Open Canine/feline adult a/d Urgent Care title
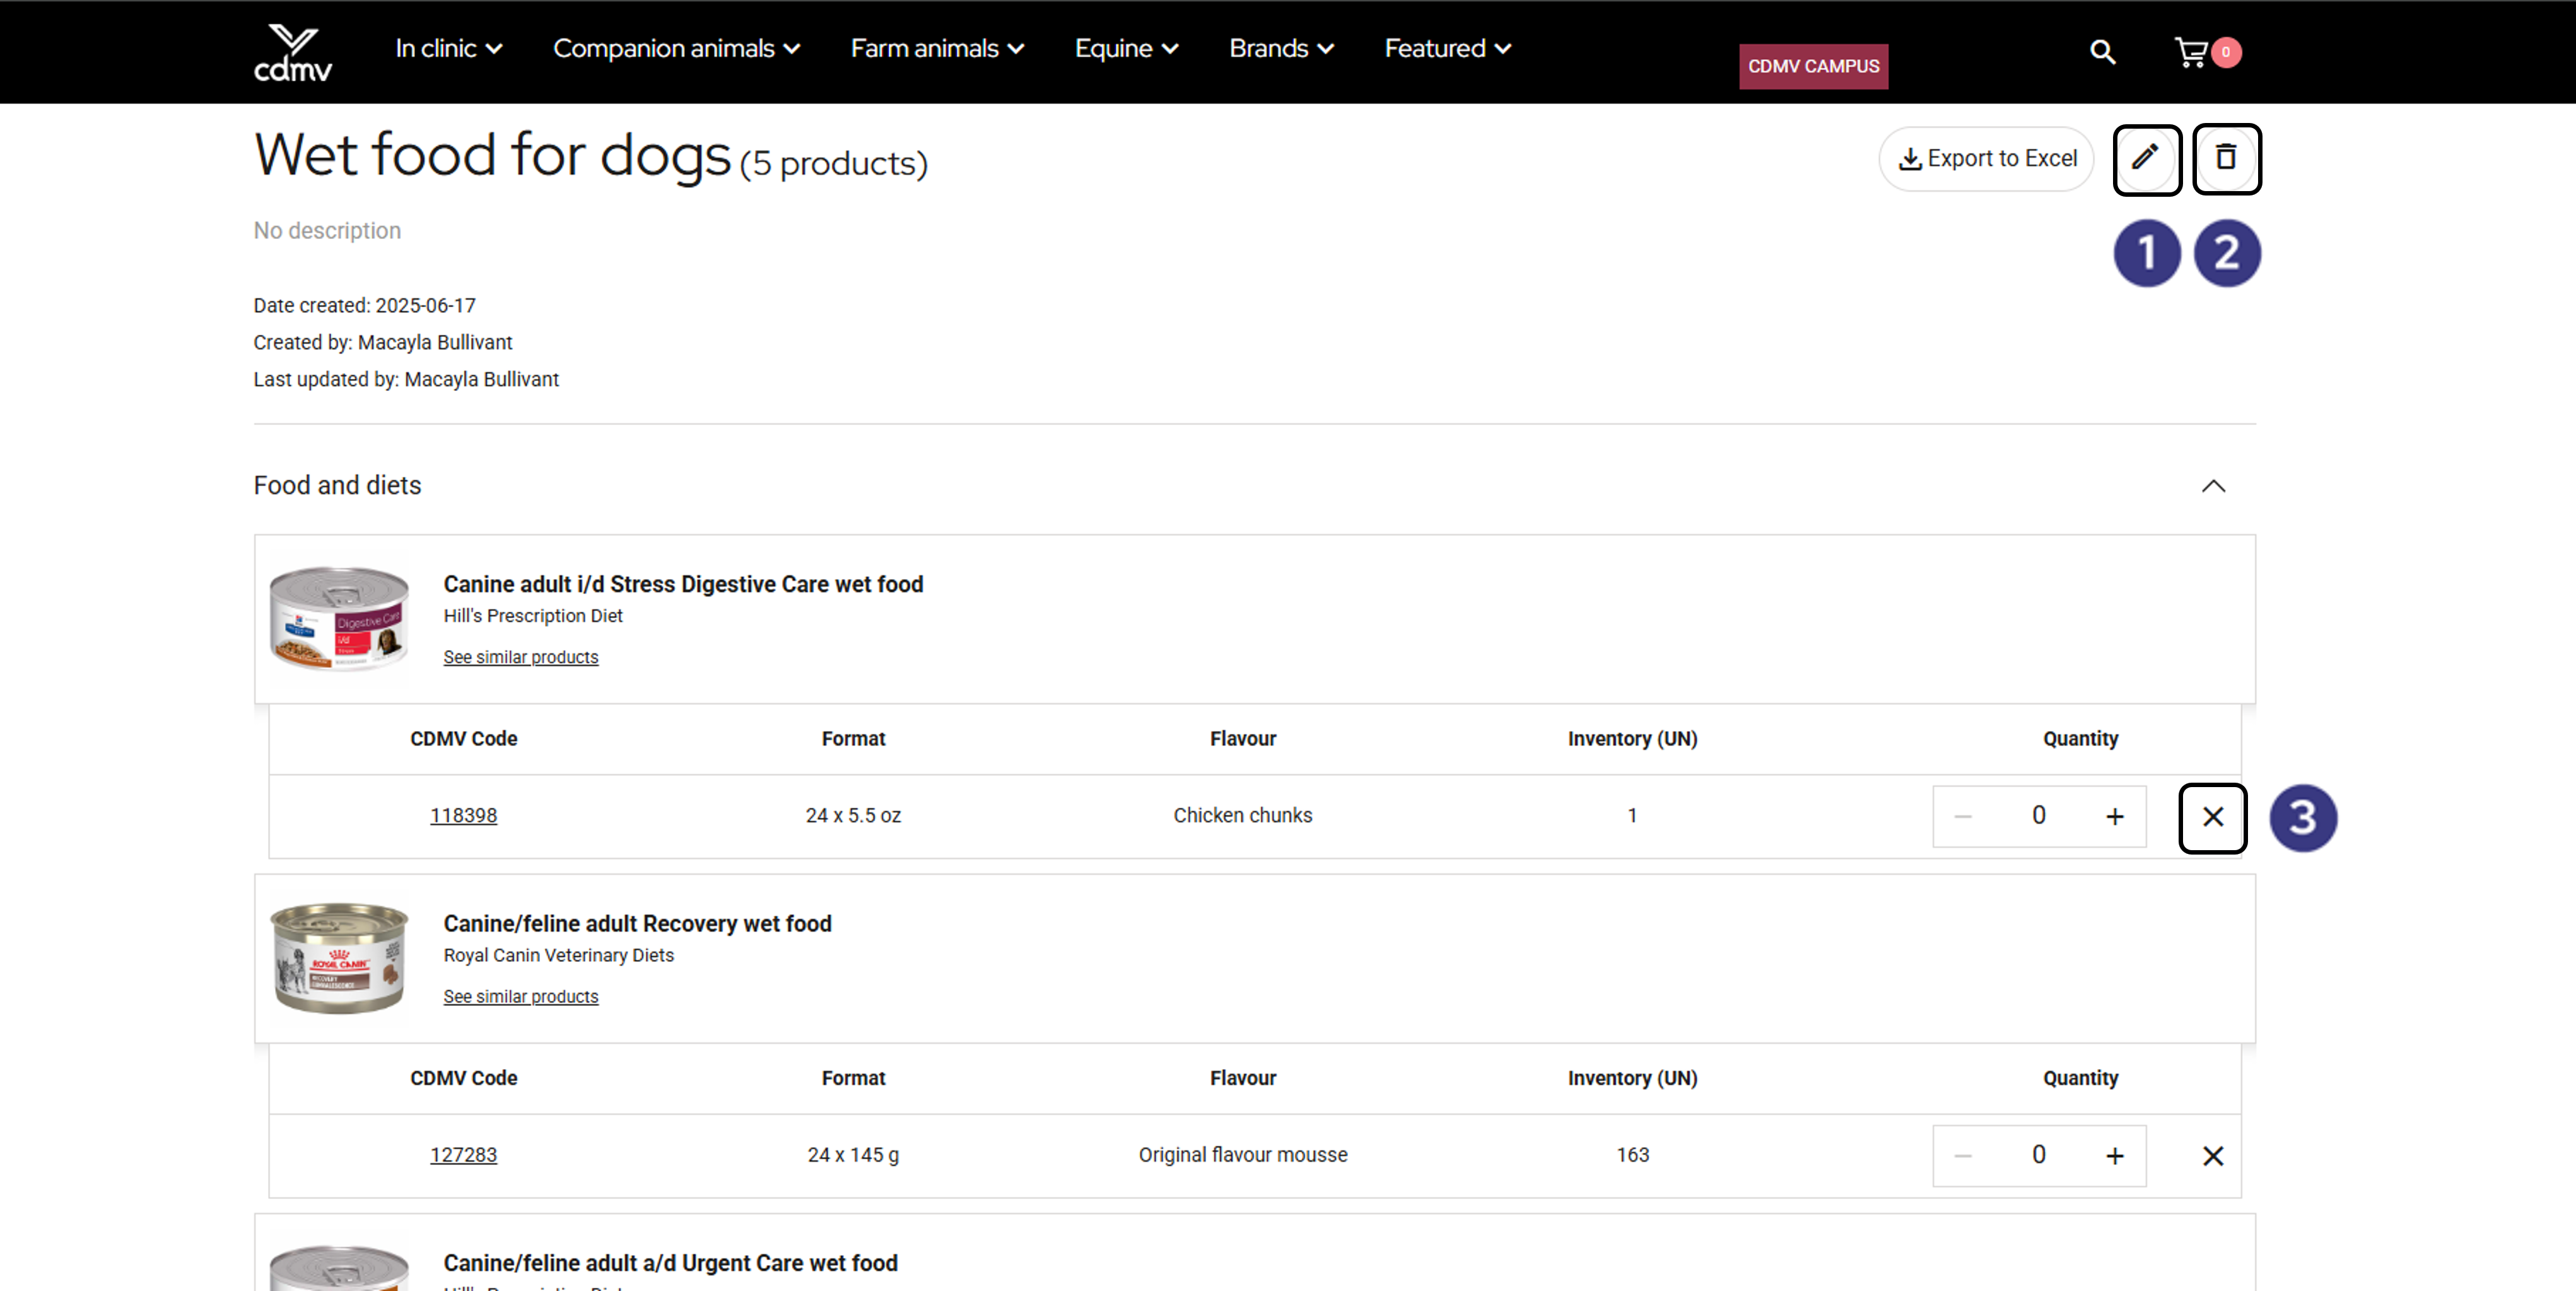Image resolution: width=2576 pixels, height=1291 pixels. pyautogui.click(x=670, y=1263)
